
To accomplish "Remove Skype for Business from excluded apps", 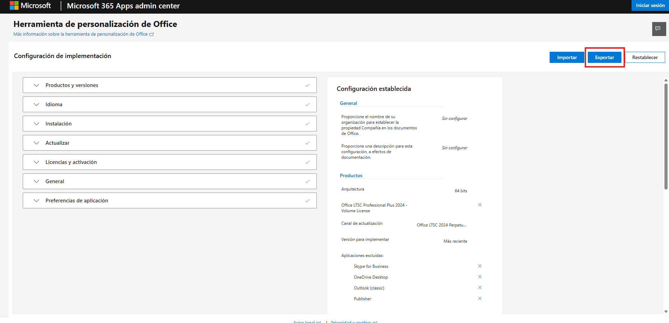I will (x=480, y=266).
